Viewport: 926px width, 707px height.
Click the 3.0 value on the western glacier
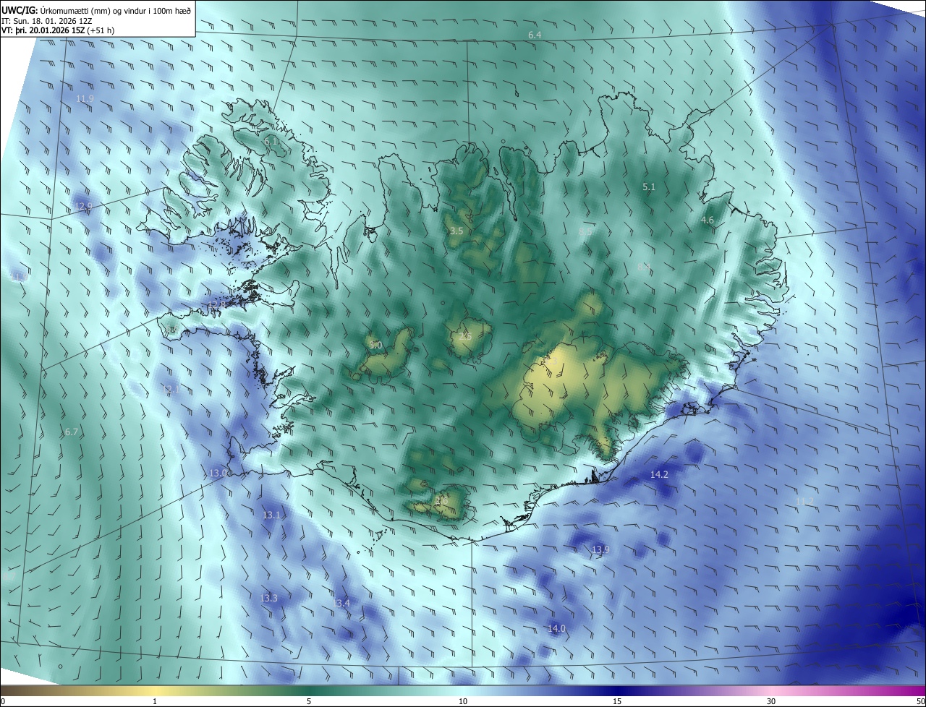click(x=375, y=346)
